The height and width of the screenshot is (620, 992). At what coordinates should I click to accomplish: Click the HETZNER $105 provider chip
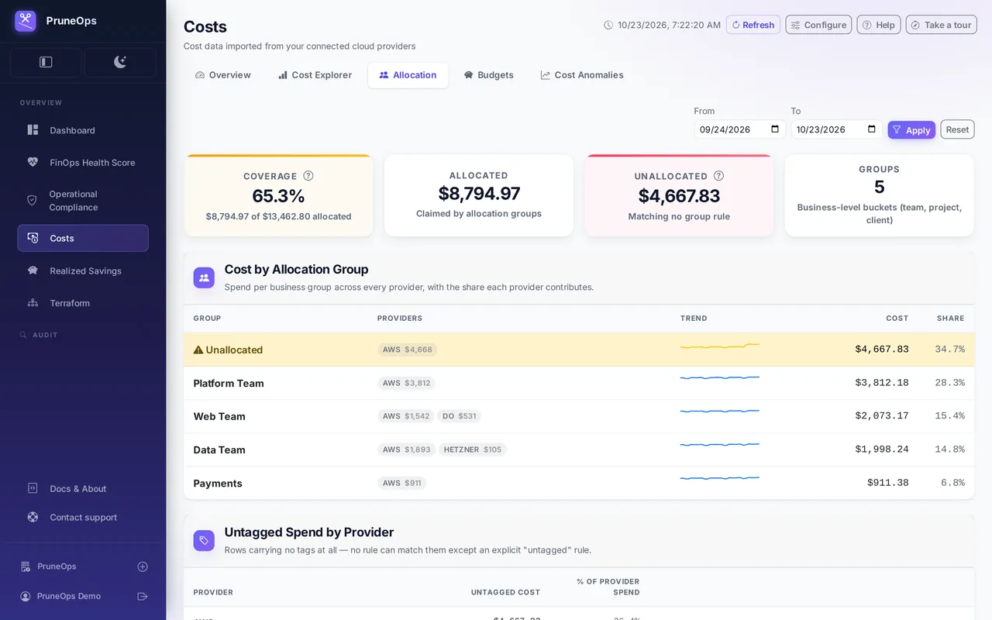[x=473, y=449]
